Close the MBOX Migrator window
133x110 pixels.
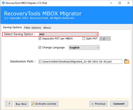coord(128,3)
